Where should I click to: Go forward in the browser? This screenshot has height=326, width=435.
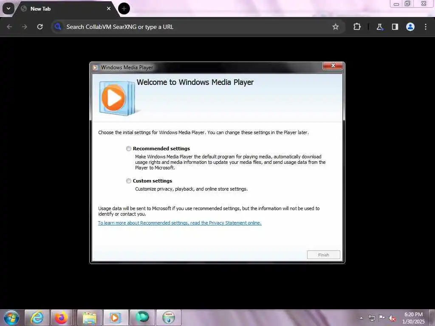24,27
